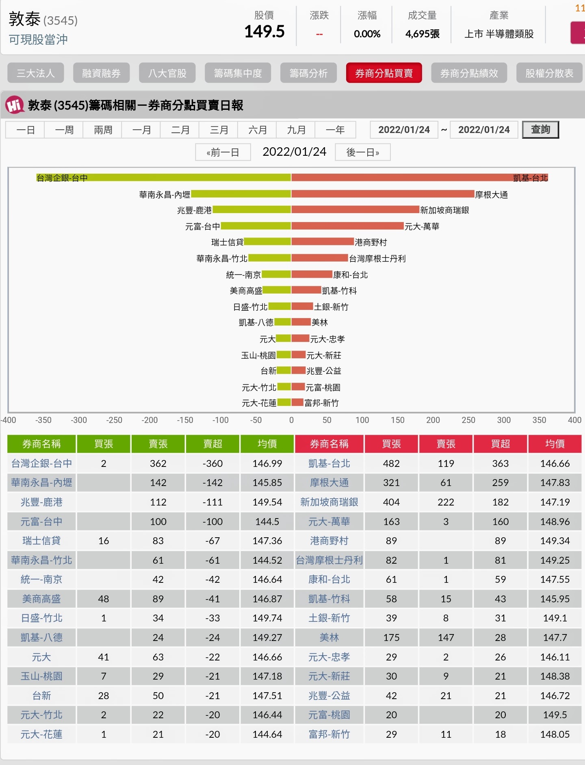
Task: Open 台新 in the sellers table
Action: [41, 695]
